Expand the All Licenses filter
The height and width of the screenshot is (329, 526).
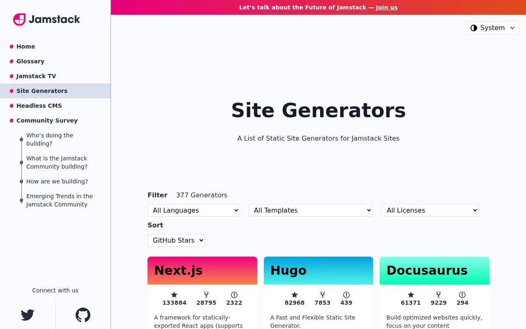point(430,210)
